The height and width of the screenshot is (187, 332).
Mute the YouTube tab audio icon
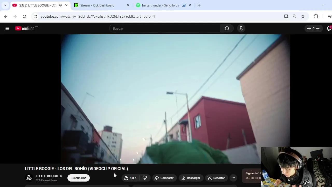(x=60, y=5)
